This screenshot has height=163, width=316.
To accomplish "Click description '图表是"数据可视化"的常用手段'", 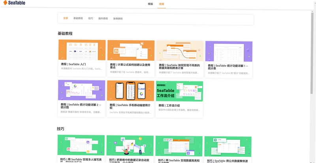I will [x=81, y=112].
